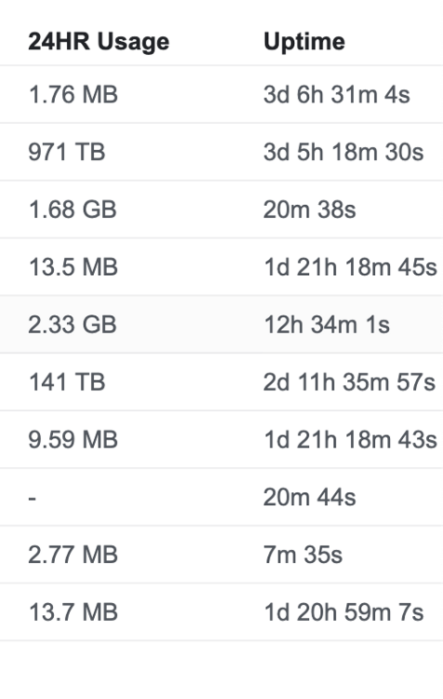This screenshot has height=699, width=443.
Task: Select the 1.76 MB usage cell
Action: pos(73,94)
